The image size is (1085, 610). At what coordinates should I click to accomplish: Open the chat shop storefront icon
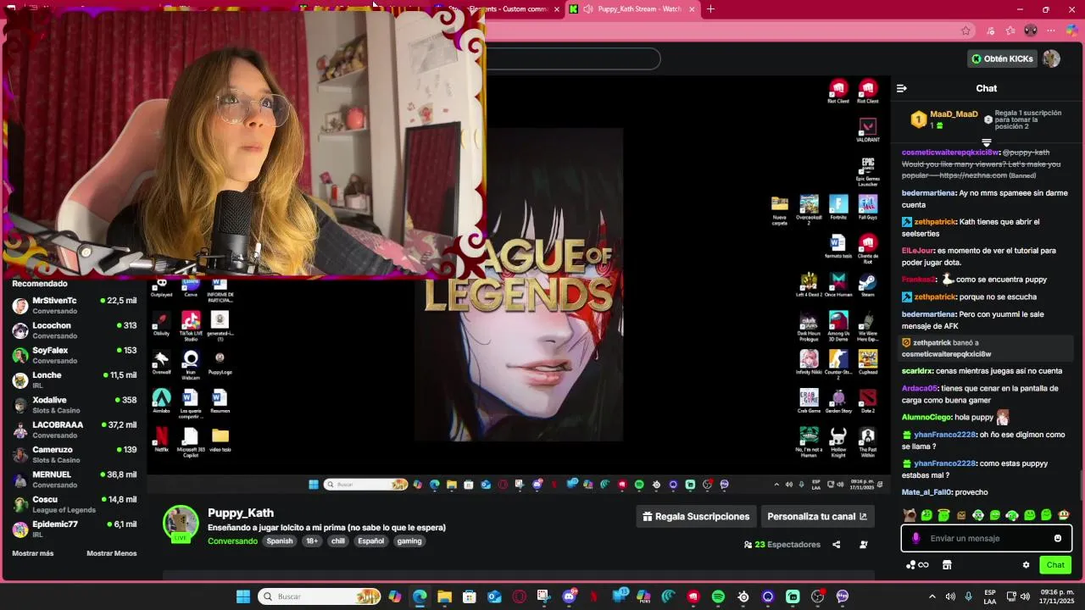coord(947,565)
